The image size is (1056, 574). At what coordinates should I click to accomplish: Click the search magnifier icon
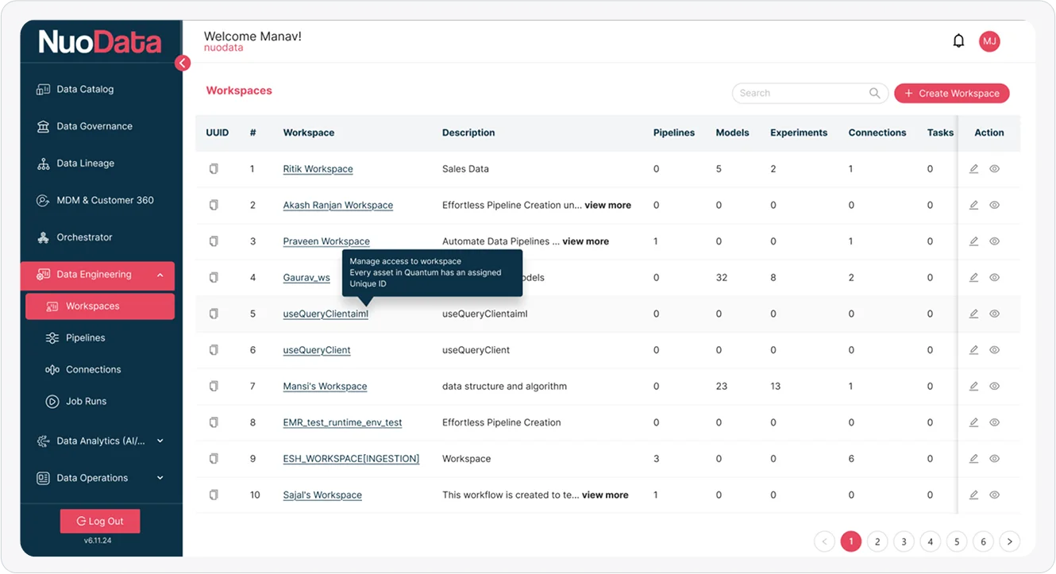(874, 93)
